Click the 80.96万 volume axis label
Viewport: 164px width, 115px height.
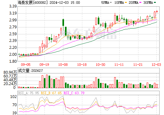pos(10,72)
